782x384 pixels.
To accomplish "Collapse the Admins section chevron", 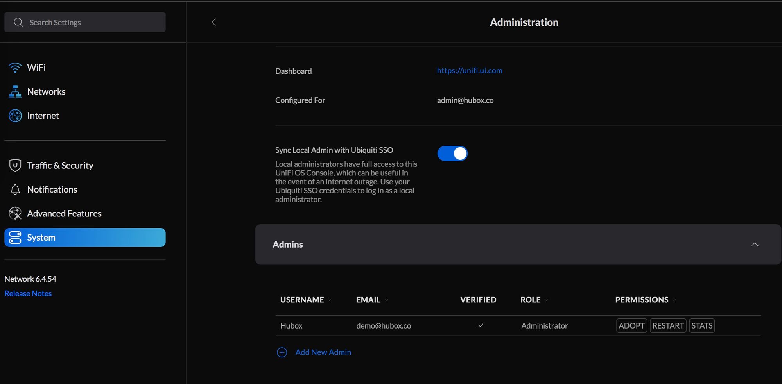I will pyautogui.click(x=755, y=245).
